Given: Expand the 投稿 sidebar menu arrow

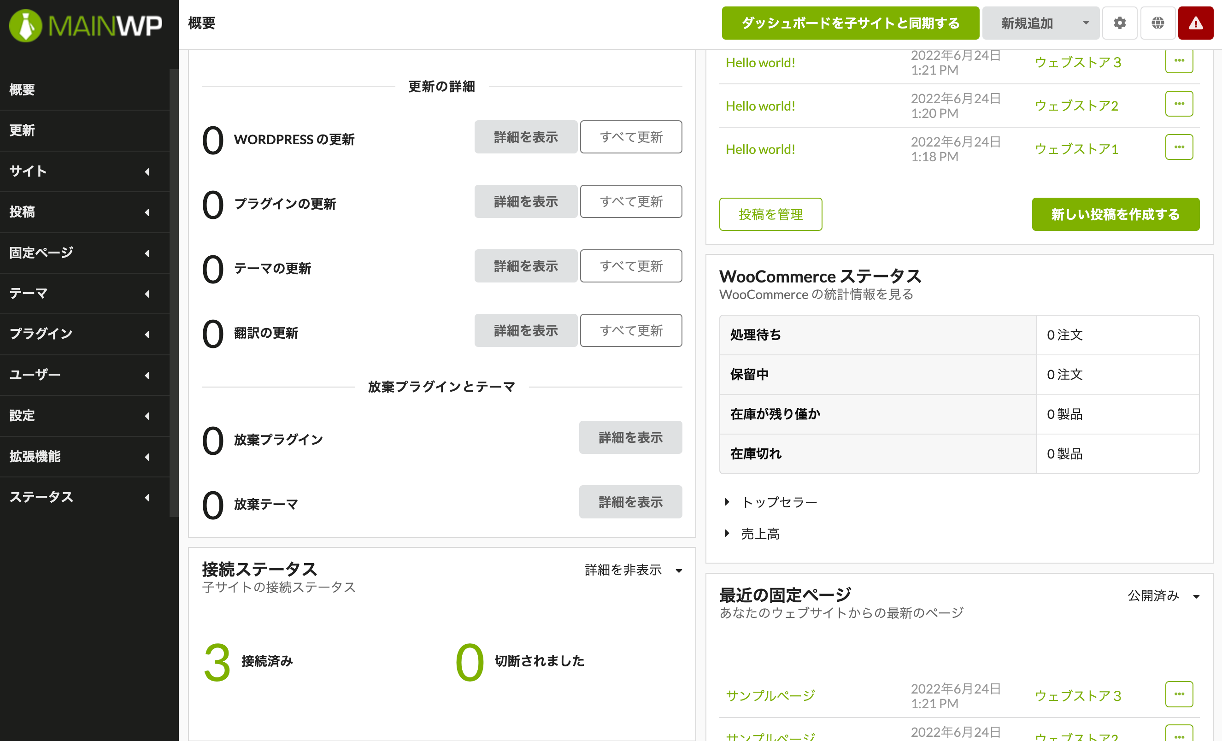Looking at the screenshot, I should coord(147,212).
